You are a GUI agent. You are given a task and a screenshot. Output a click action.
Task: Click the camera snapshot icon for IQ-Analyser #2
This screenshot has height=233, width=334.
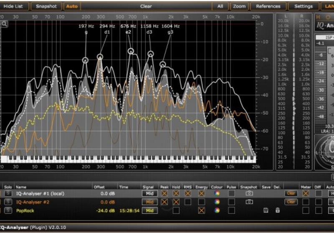249,202
